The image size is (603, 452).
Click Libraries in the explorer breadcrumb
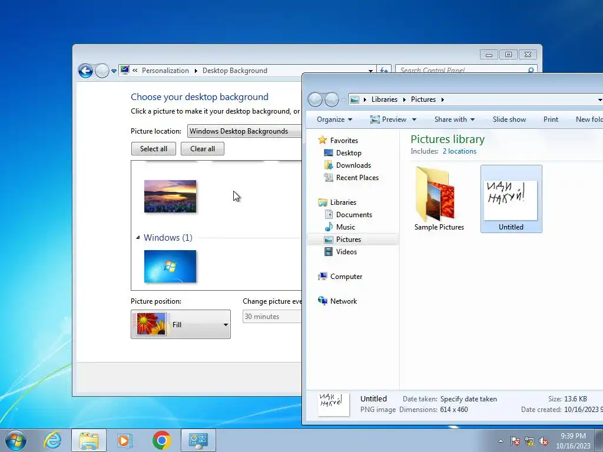(384, 99)
